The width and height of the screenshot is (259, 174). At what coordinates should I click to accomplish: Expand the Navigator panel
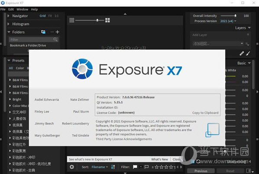point(9,16)
